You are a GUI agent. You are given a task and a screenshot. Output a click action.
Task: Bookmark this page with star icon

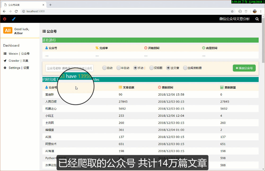click(232, 11)
